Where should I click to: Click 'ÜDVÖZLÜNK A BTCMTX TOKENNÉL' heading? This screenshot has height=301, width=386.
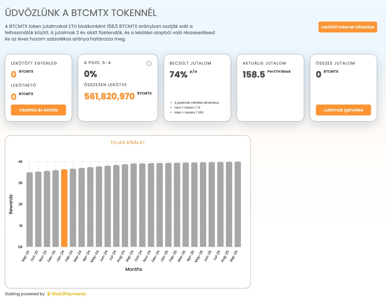[x=81, y=13]
